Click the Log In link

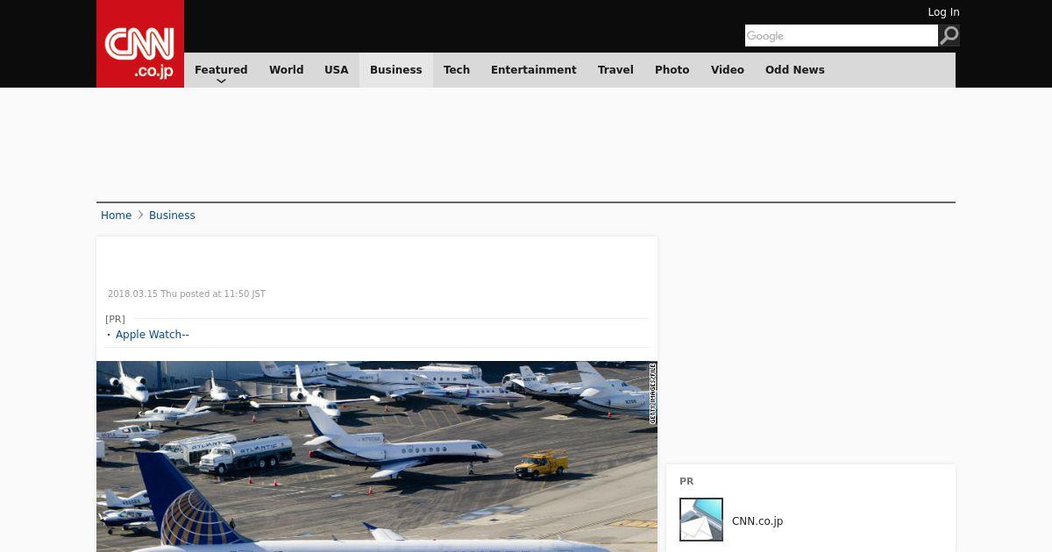pos(943,12)
